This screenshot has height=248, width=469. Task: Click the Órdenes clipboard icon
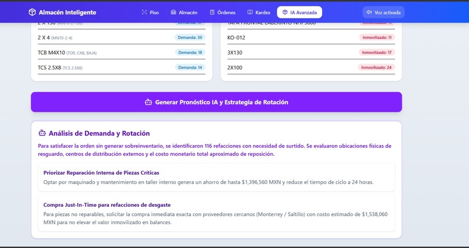[x=212, y=12]
